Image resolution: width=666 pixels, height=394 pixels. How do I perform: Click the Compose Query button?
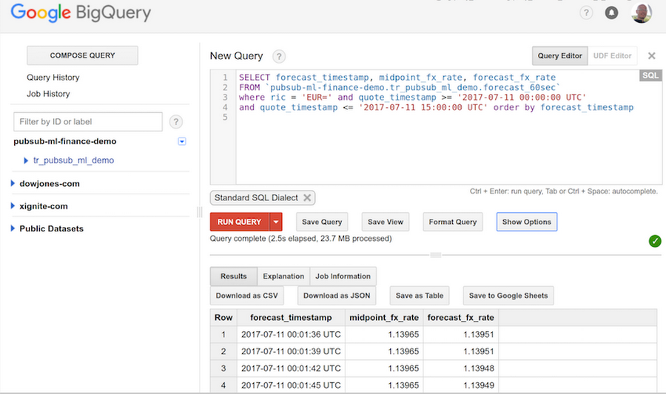click(82, 55)
